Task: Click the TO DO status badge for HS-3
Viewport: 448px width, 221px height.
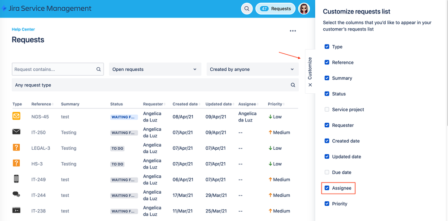Action: pos(117,164)
